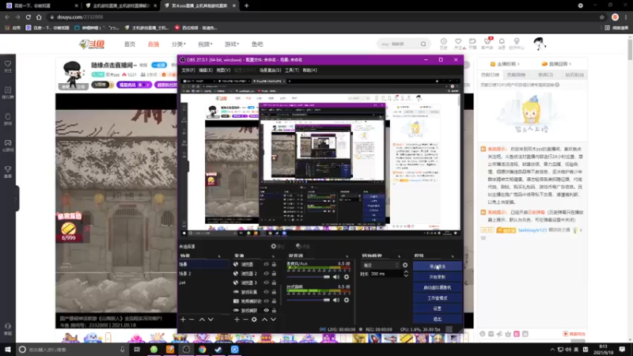Toggle the lock on 浏览器 2 source

click(274, 274)
